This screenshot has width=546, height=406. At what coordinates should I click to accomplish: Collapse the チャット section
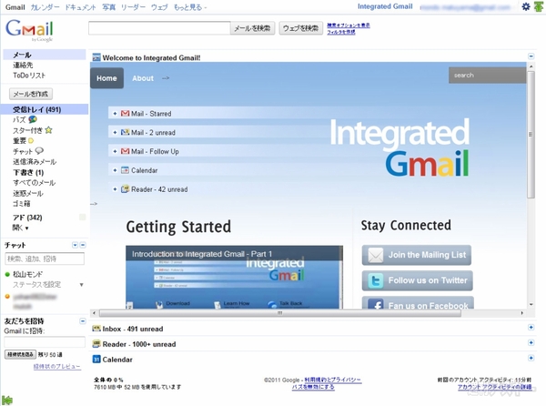point(83,245)
